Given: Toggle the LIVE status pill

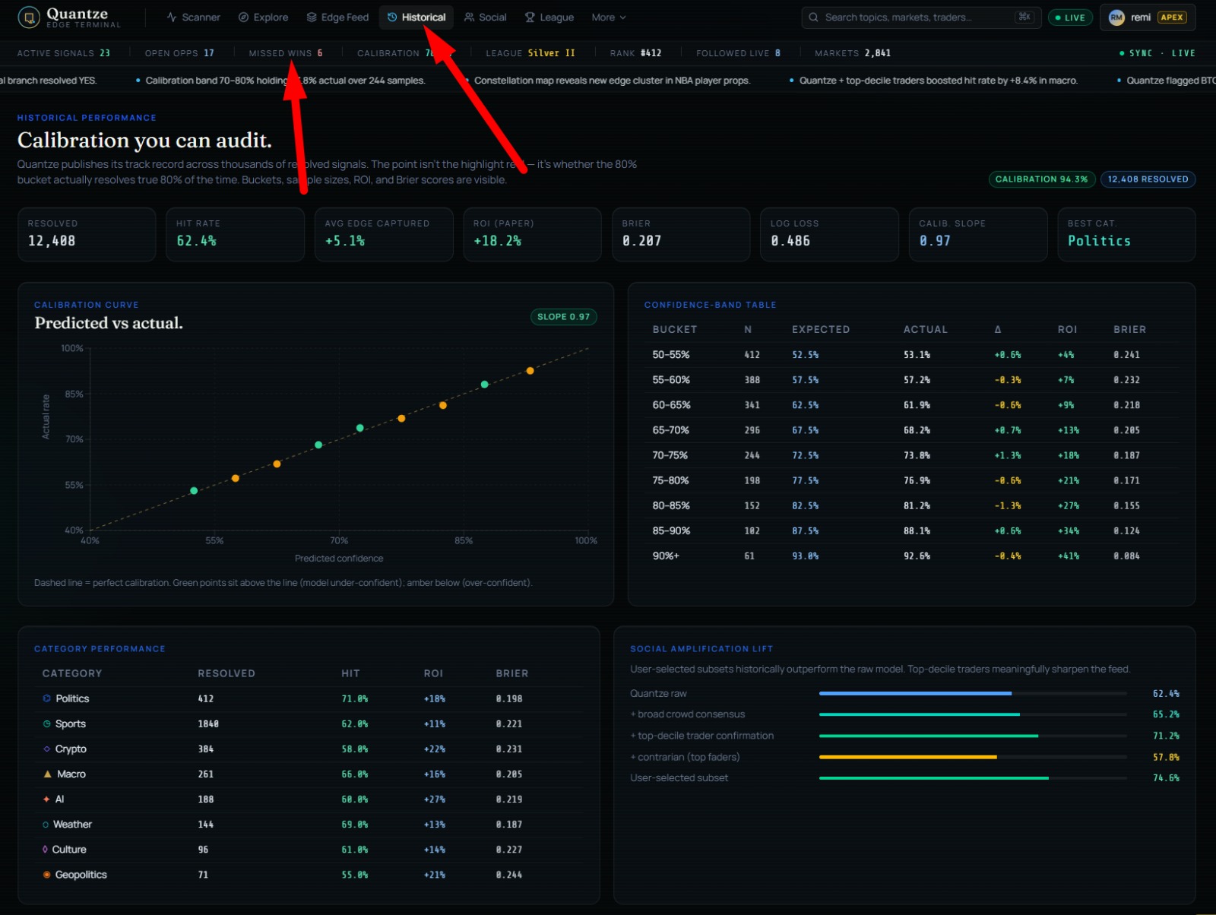Looking at the screenshot, I should pos(1070,17).
